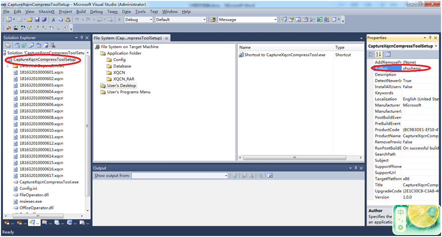Image resolution: width=442 pixels, height=237 pixels.
Task: Click the Start Page green arrow icon
Action: point(320,20)
